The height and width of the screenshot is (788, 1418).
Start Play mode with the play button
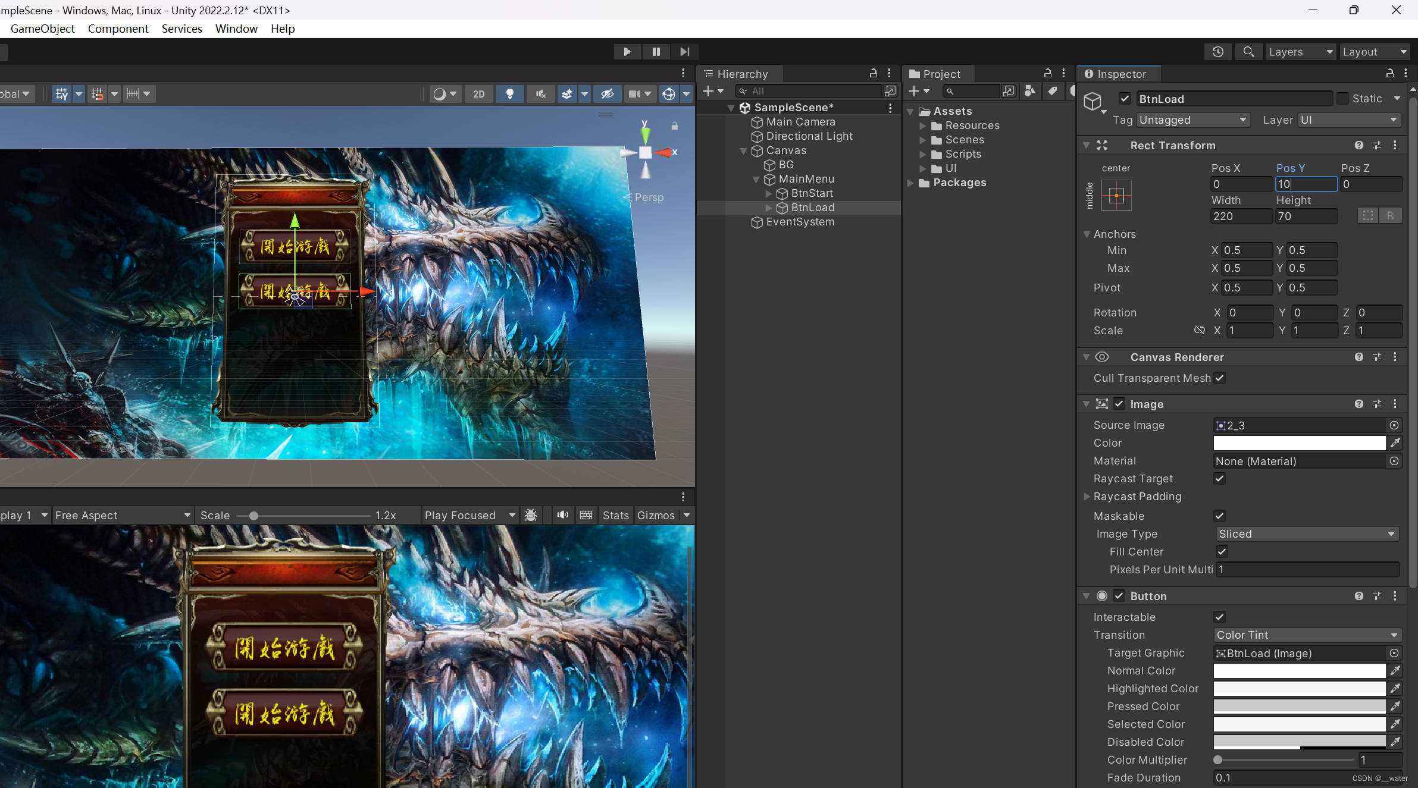point(627,52)
